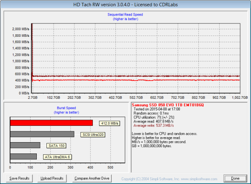Click the red burst speed bar
The width and height of the screenshot is (251, 184).
(51, 123)
